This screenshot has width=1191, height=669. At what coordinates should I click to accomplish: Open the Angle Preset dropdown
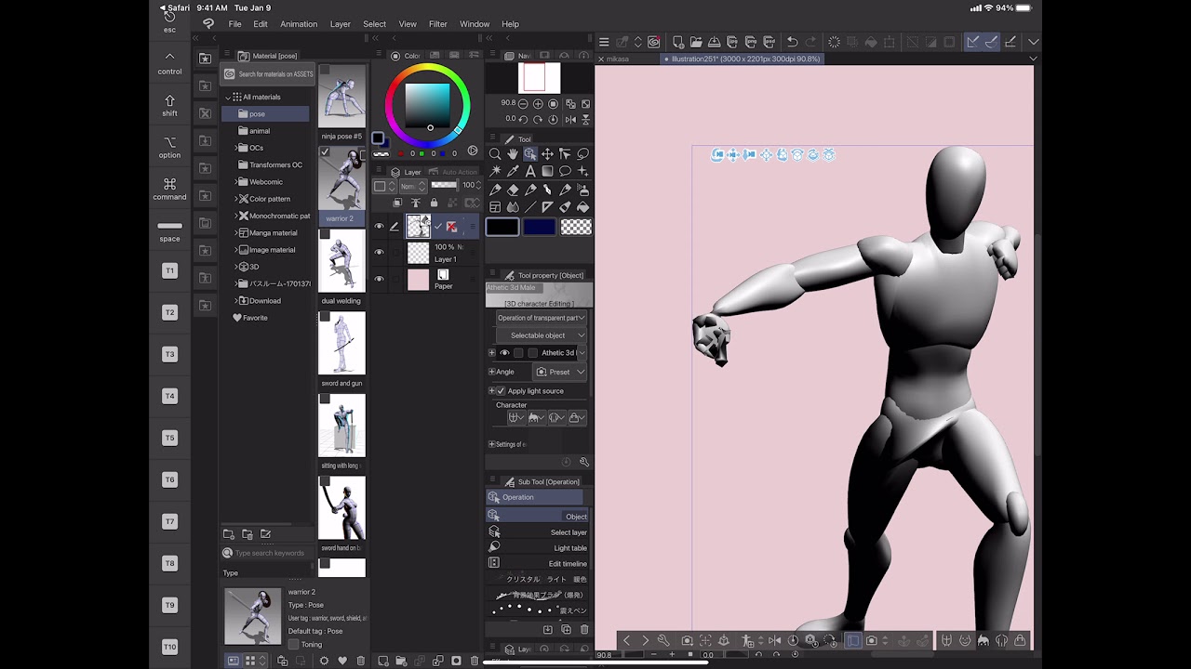click(560, 372)
